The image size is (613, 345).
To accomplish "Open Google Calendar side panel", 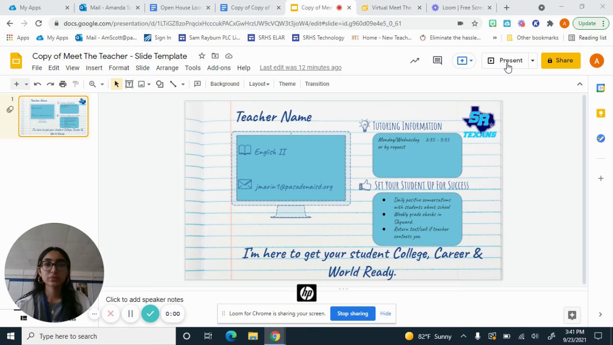I will point(601,88).
